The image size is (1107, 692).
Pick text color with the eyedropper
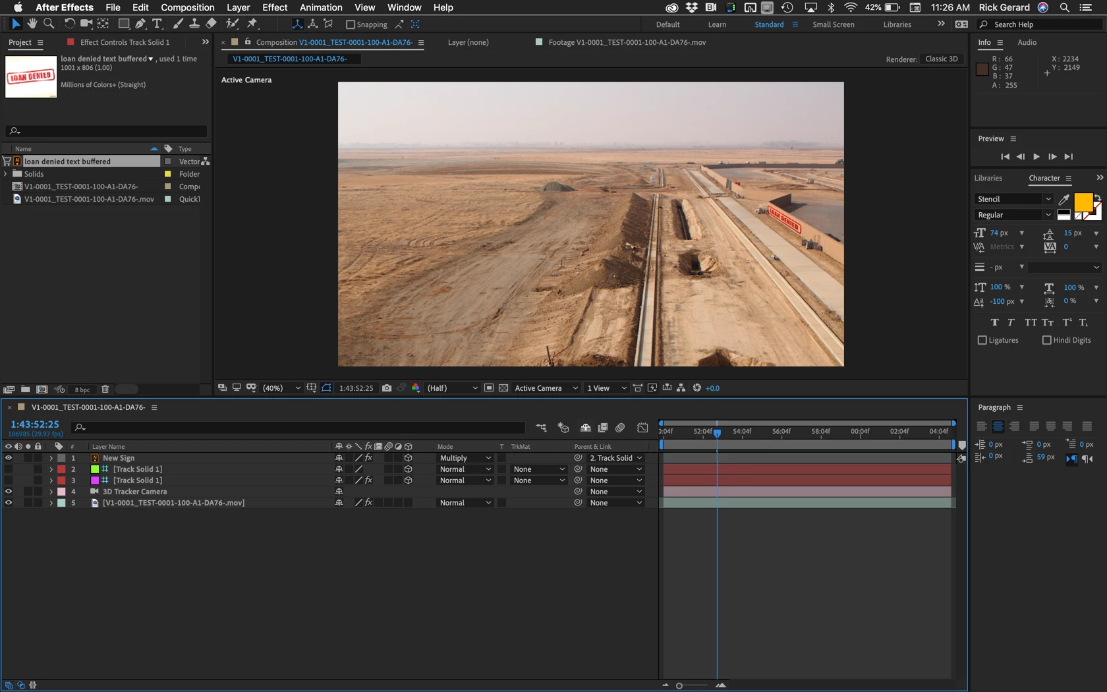(x=1064, y=199)
